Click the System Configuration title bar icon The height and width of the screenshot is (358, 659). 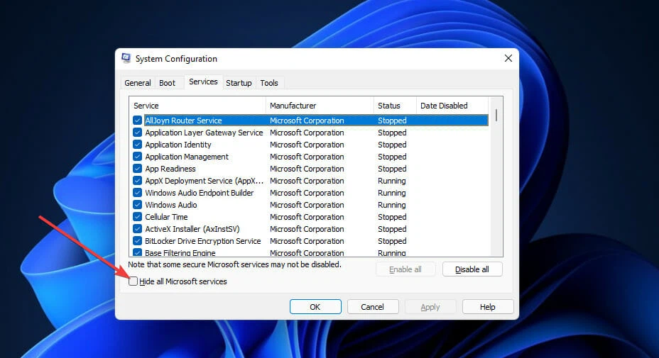(126, 59)
